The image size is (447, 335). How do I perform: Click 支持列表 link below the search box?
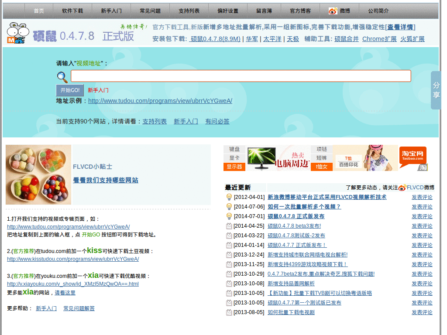155,121
